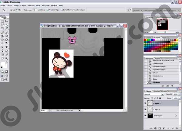Select the Paint Bucket tool
The image size is (182, 131).
coord(6,40)
